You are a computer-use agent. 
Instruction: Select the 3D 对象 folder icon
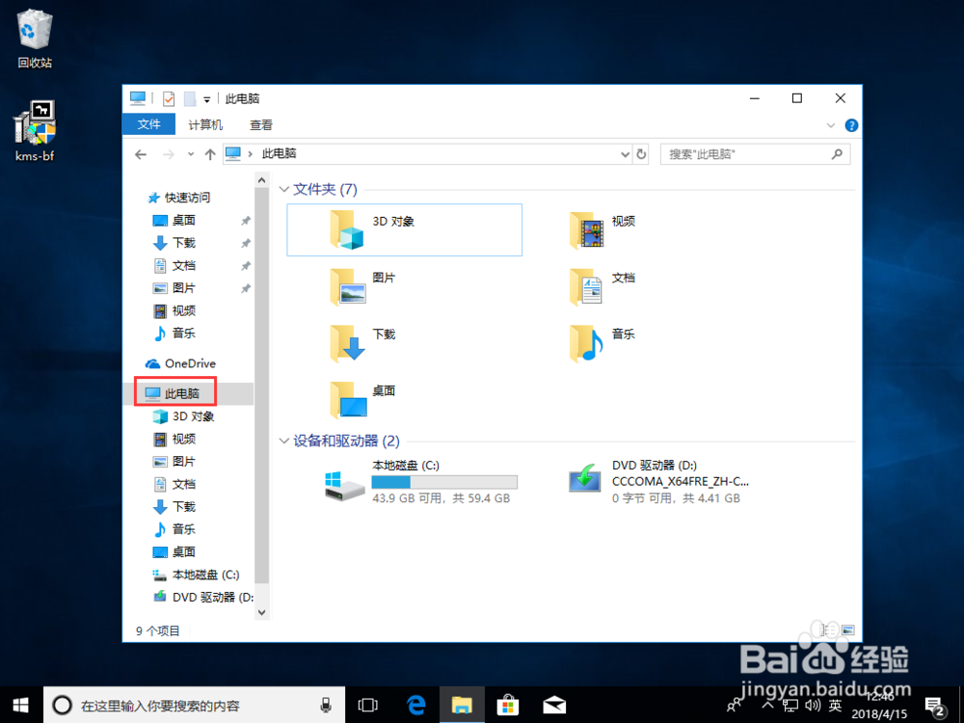[348, 230]
